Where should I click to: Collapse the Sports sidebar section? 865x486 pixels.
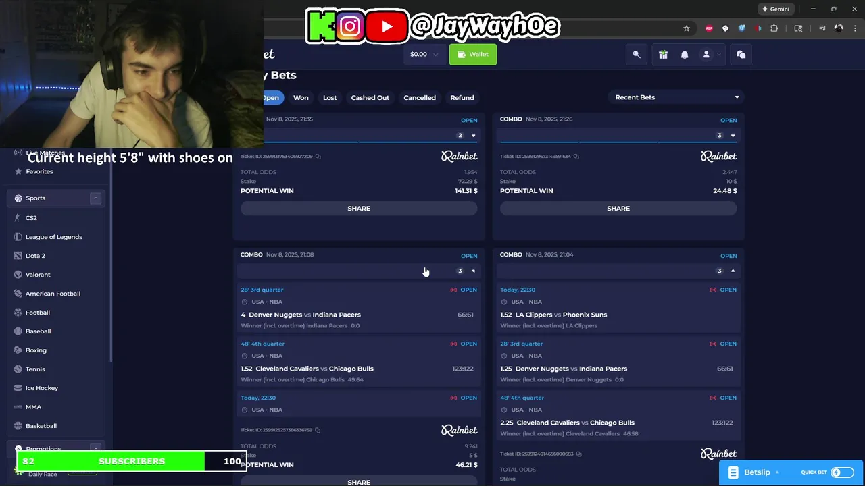click(95, 198)
